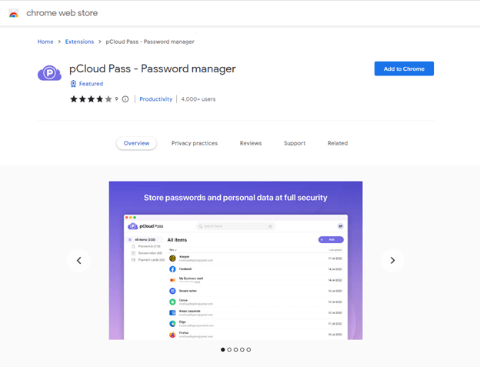
Task: Click the rating info icon beside 9
Action: (125, 99)
